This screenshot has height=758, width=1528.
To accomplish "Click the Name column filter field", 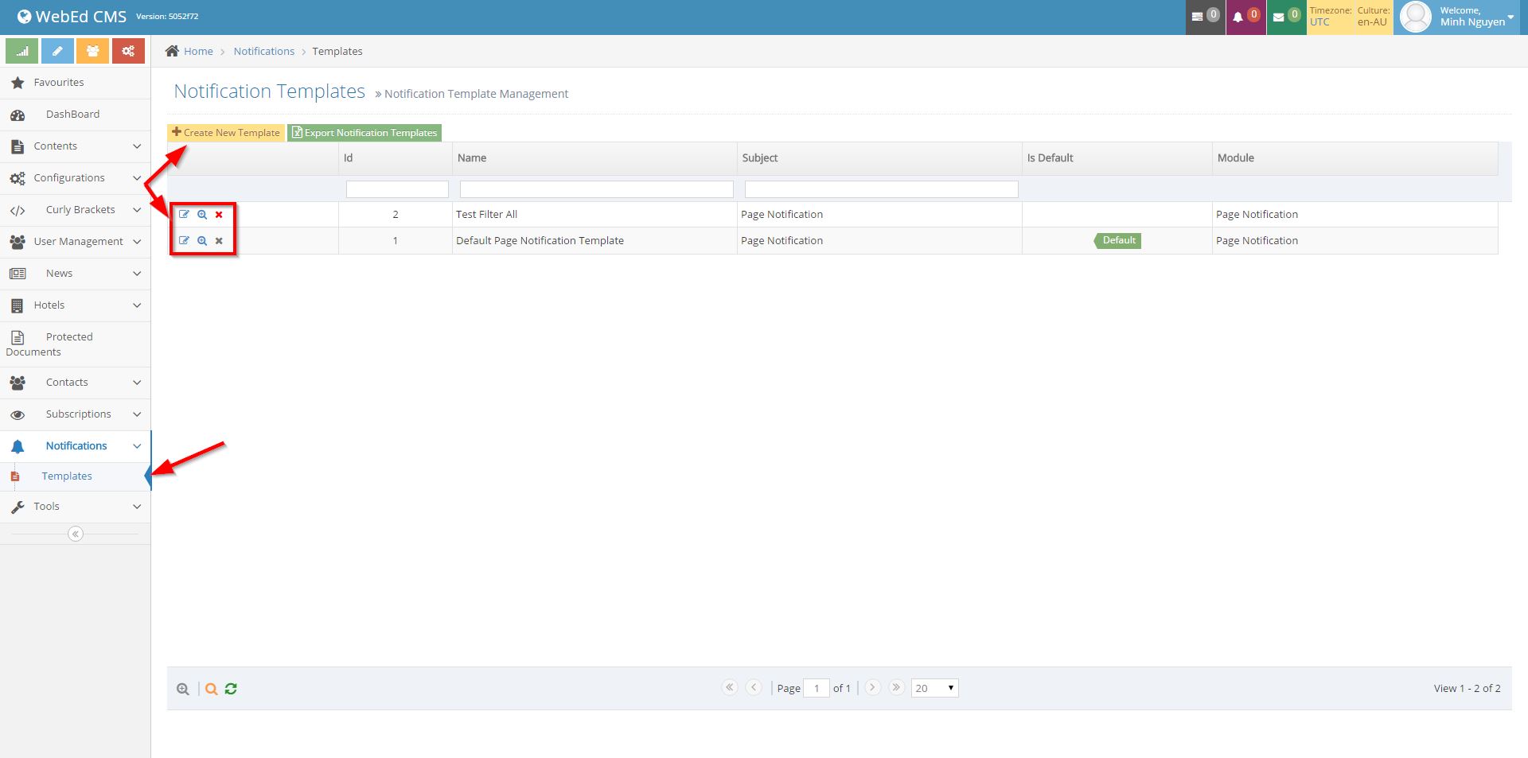I will tap(596, 189).
